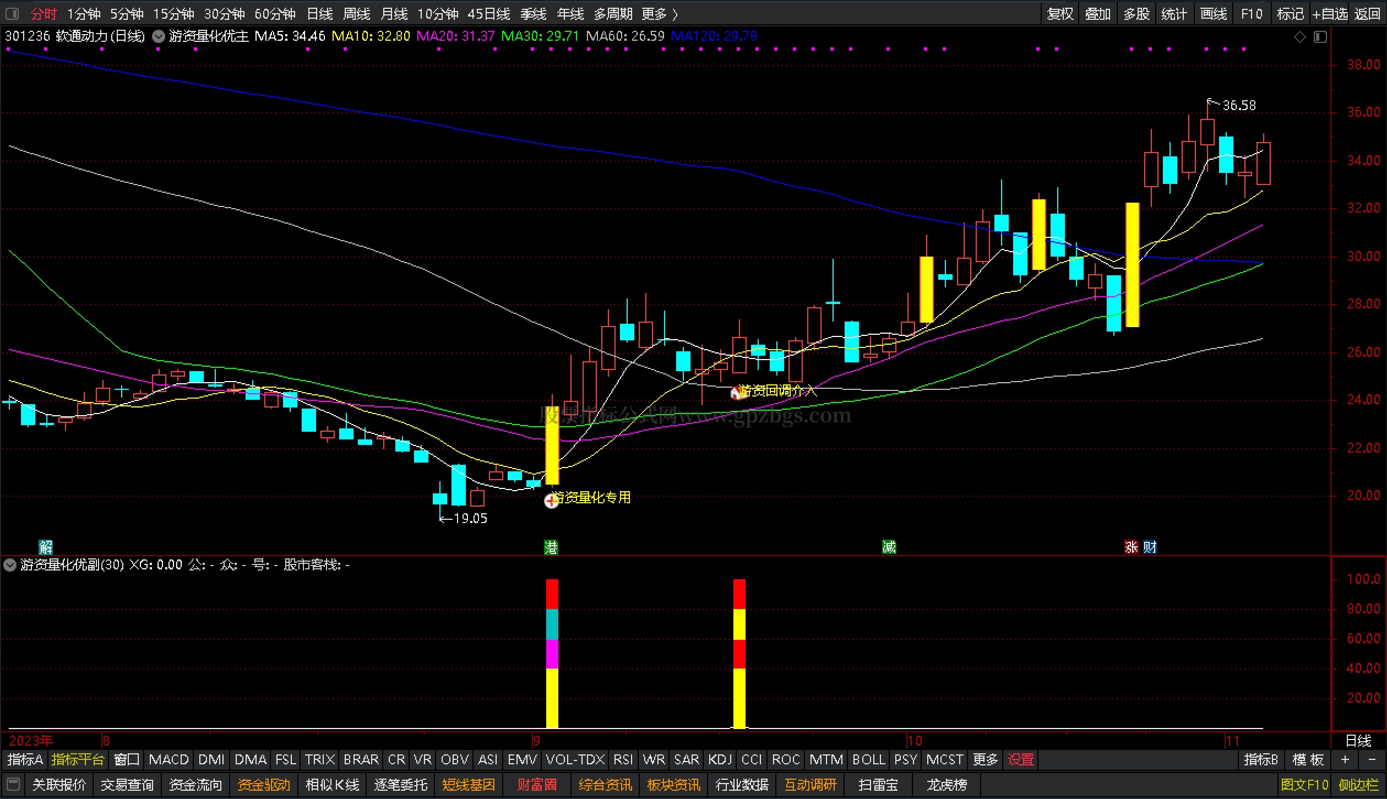Image resolution: width=1387 pixels, height=799 pixels.
Task: Switch to 分时 view
Action: point(44,14)
